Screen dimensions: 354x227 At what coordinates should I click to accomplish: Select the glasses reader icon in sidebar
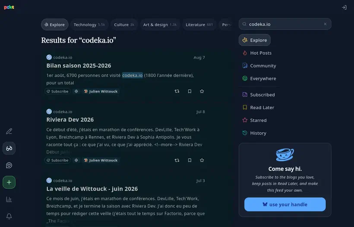[x=9, y=148]
